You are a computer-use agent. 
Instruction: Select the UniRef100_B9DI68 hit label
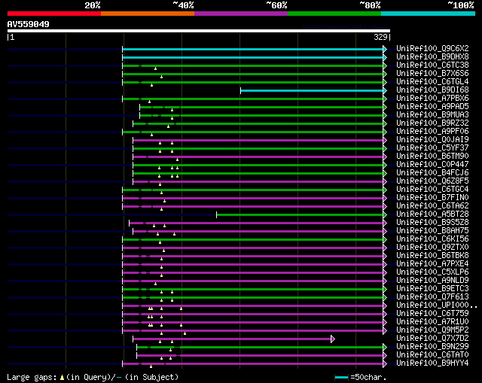(432, 90)
